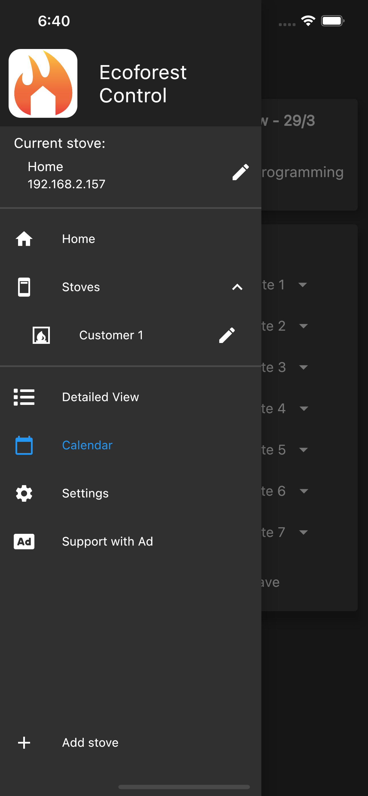This screenshot has height=796, width=368.
Task: Click the plus icon for Add stove
Action: pos(24,742)
